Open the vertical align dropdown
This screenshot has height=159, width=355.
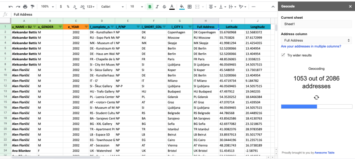222,7
